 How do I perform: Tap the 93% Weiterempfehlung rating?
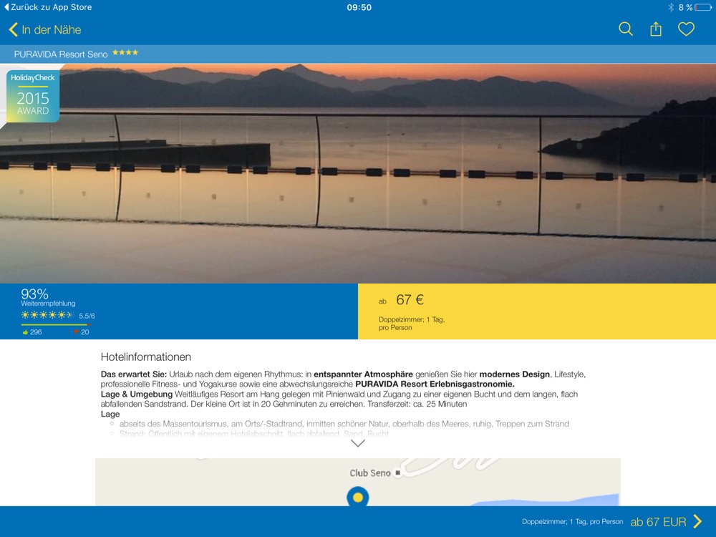(34, 294)
